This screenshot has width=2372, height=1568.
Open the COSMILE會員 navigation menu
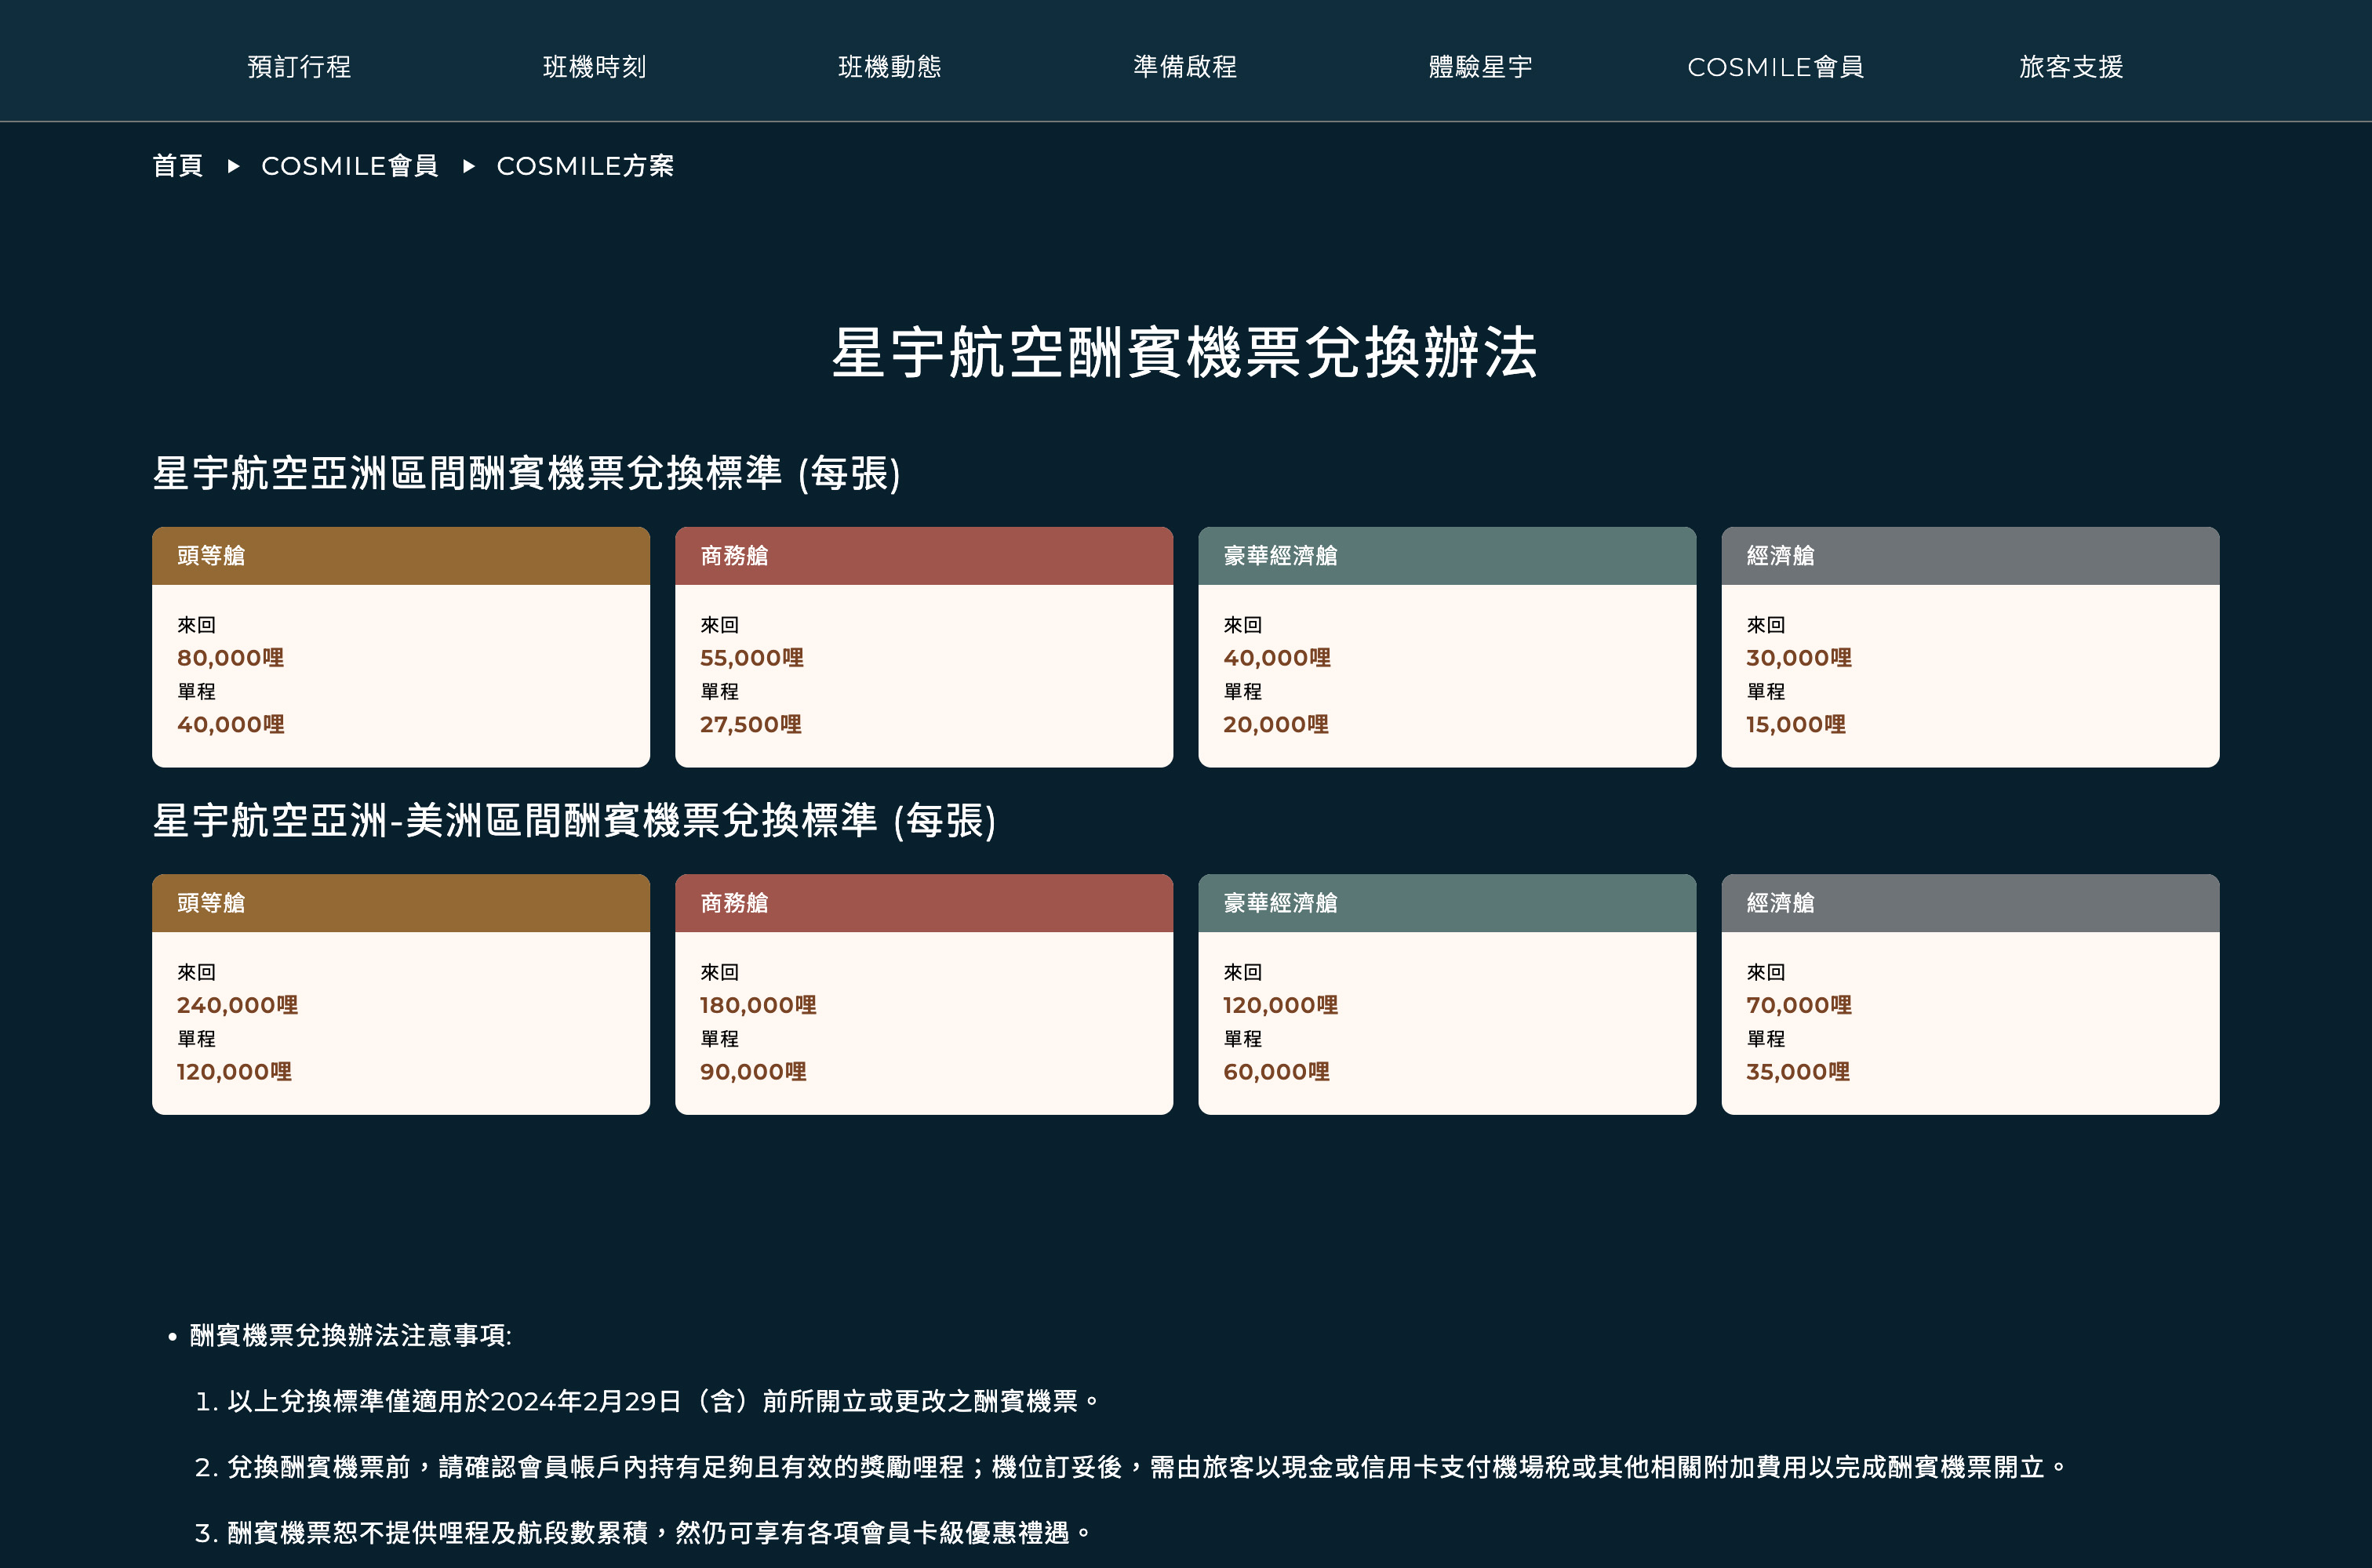coord(1776,67)
